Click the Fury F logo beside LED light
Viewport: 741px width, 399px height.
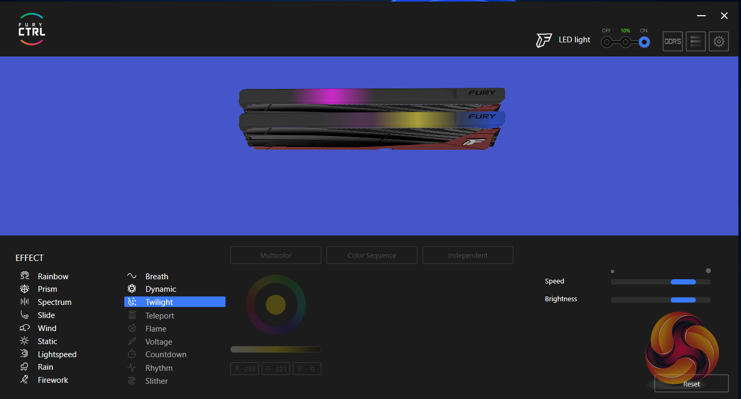544,40
